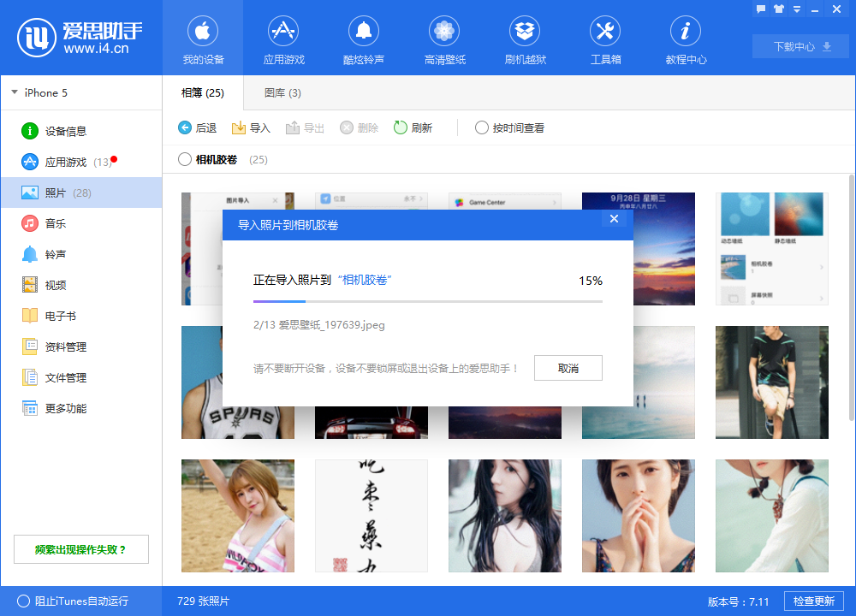This screenshot has height=616, width=856.
Task: Select the 相机胶卷 album radio button
Action: (x=184, y=159)
